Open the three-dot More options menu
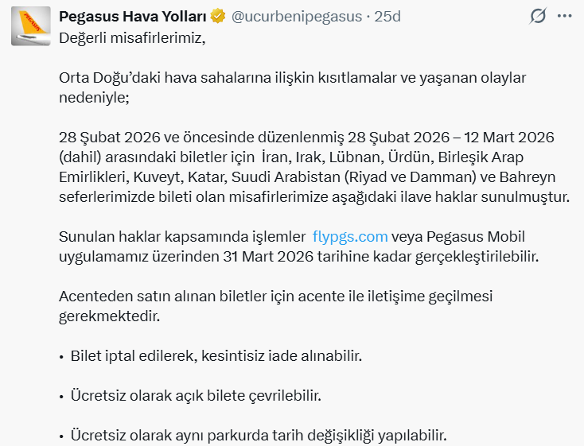Viewport: 584px width, 446px height. click(x=563, y=17)
